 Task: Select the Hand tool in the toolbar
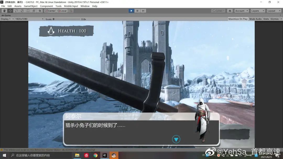pyautogui.click(x=4, y=11)
